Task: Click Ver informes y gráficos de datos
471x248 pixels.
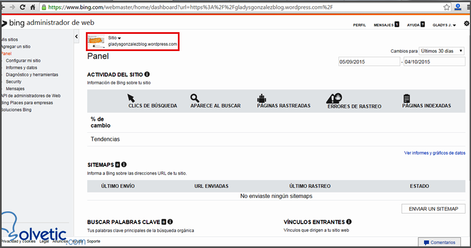Action: (434, 153)
